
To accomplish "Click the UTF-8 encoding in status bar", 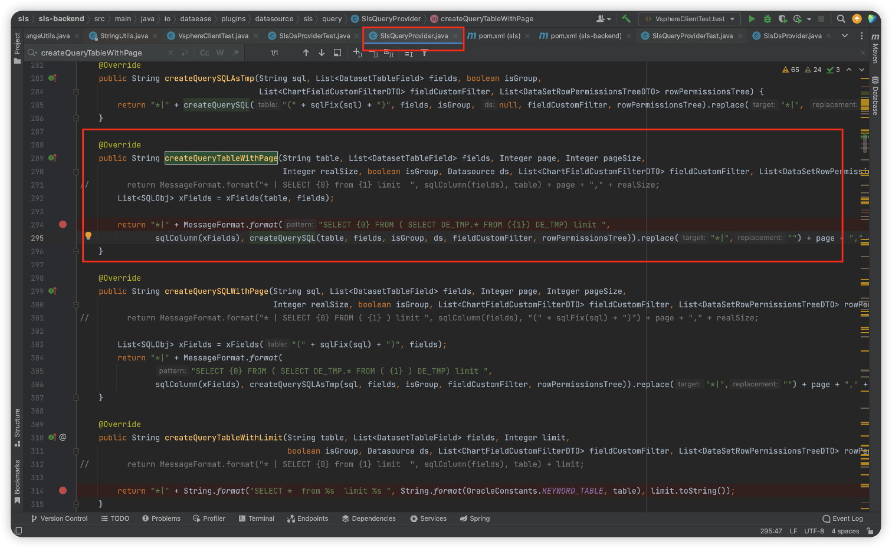I will 814,531.
